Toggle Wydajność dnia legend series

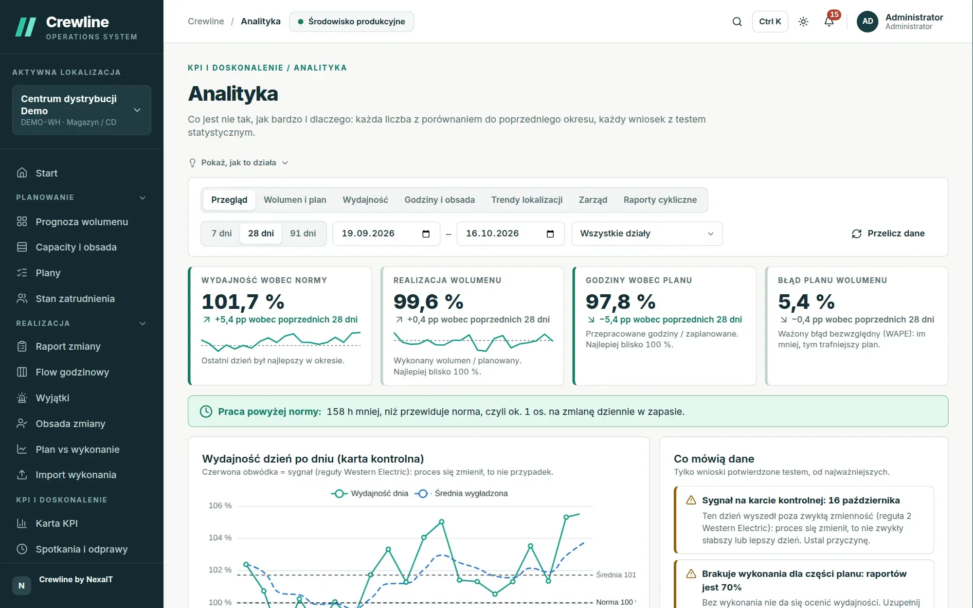pos(370,493)
